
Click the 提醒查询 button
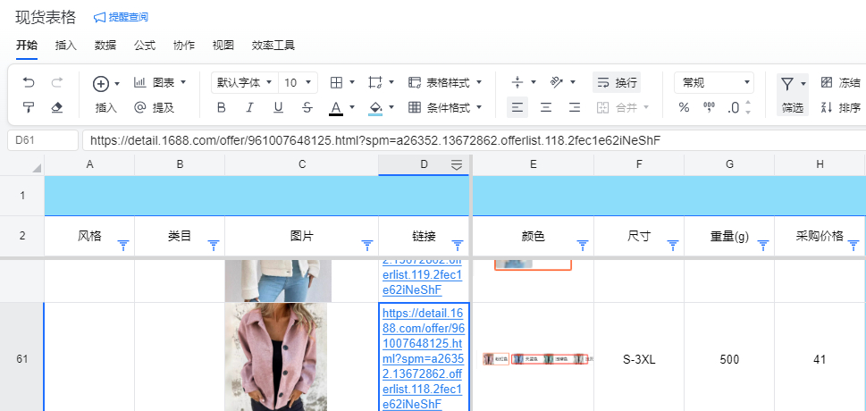point(122,18)
